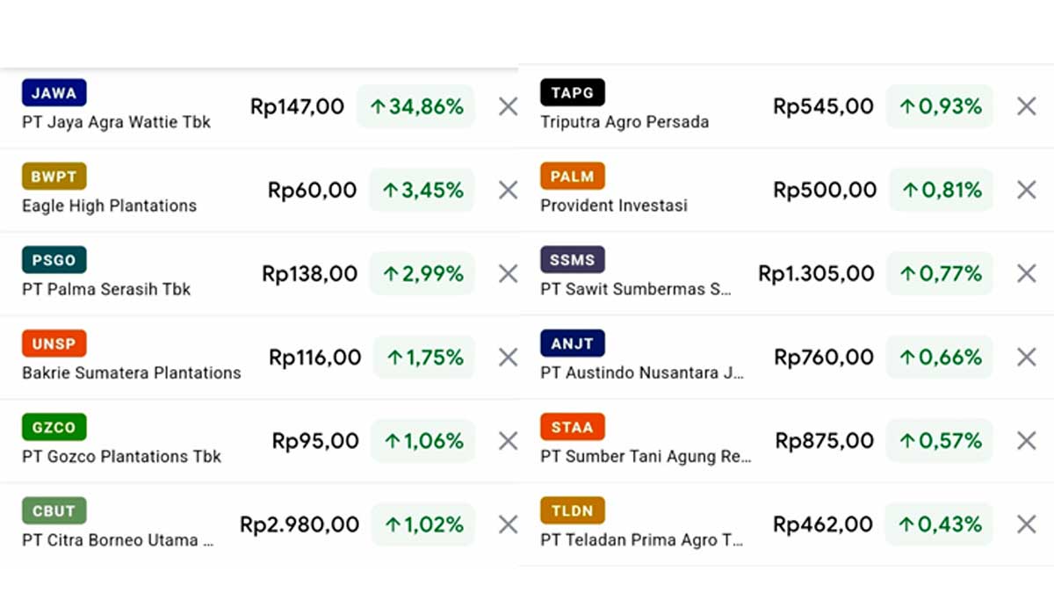Click the TLDN ticker badge

tap(572, 510)
